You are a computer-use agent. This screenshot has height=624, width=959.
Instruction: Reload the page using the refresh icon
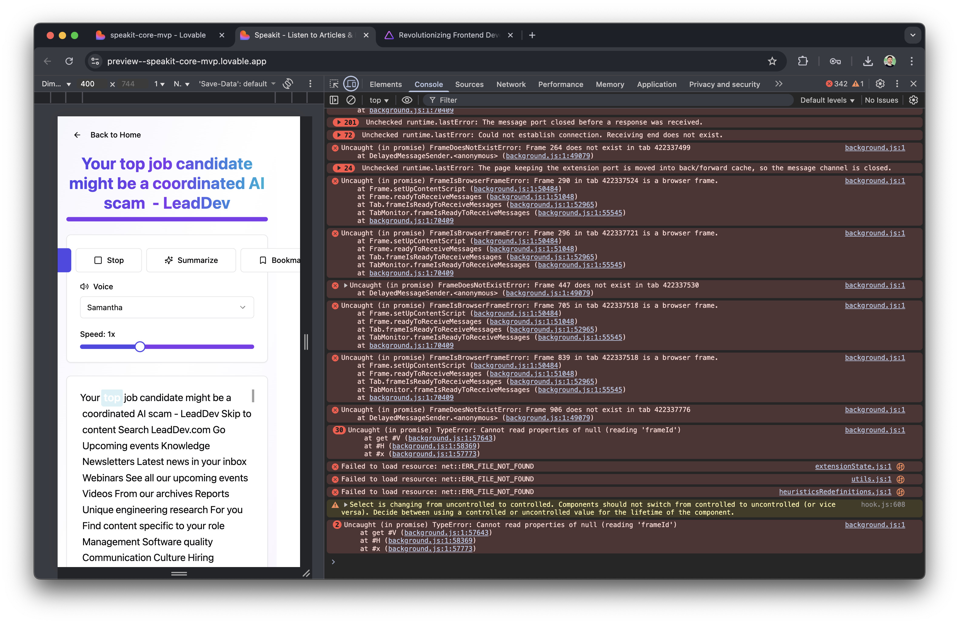click(x=69, y=61)
